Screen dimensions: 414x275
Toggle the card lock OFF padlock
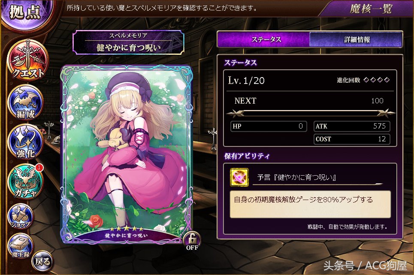tap(192, 241)
